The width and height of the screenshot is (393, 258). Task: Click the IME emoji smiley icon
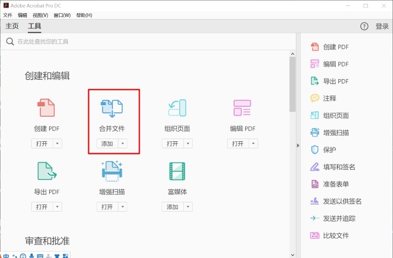point(23,256)
